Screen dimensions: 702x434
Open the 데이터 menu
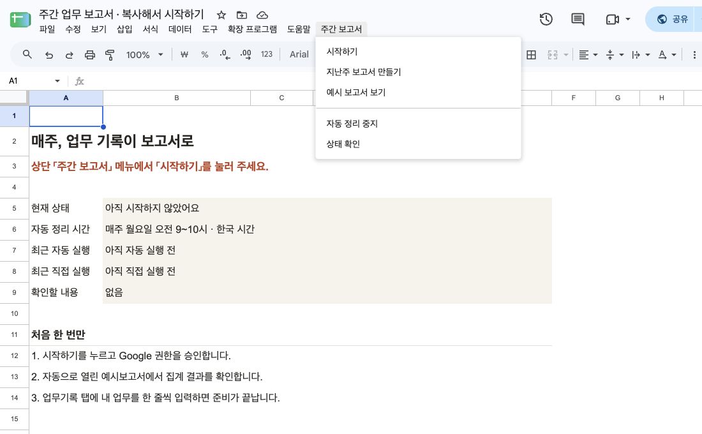(x=180, y=29)
